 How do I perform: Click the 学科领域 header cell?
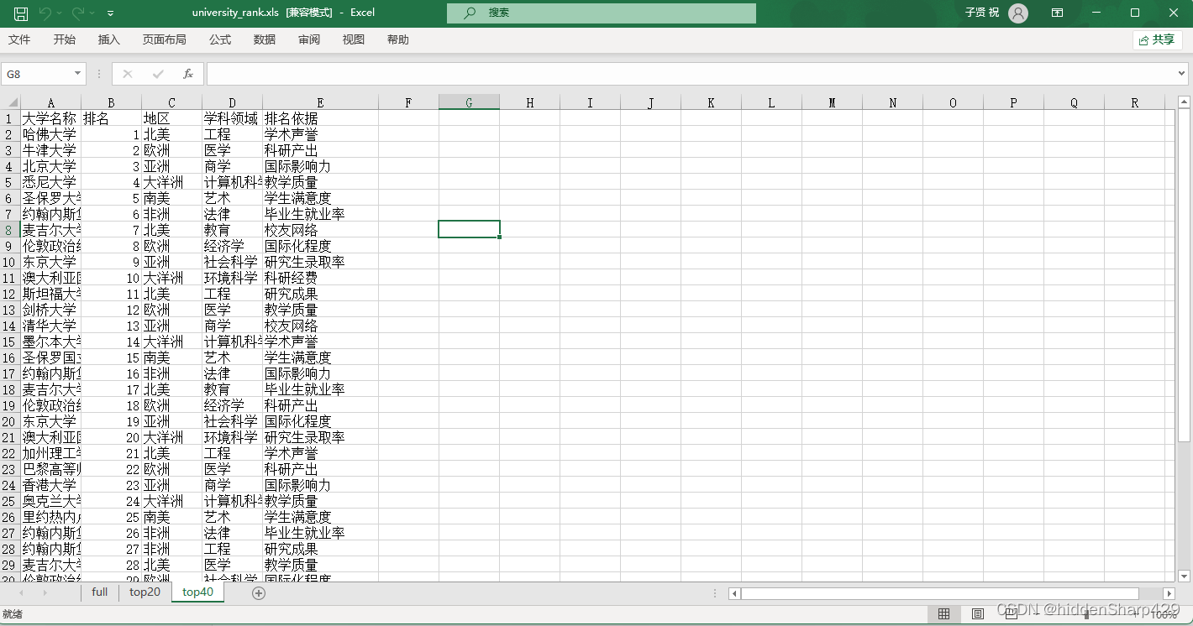232,118
